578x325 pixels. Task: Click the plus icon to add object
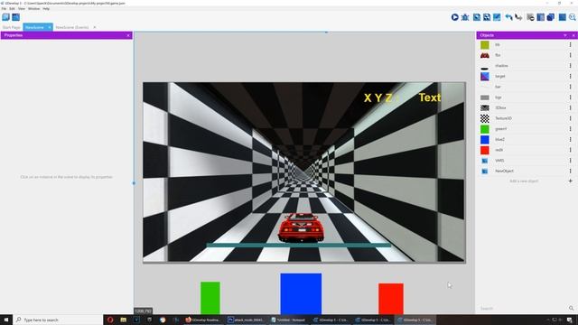[570, 181]
